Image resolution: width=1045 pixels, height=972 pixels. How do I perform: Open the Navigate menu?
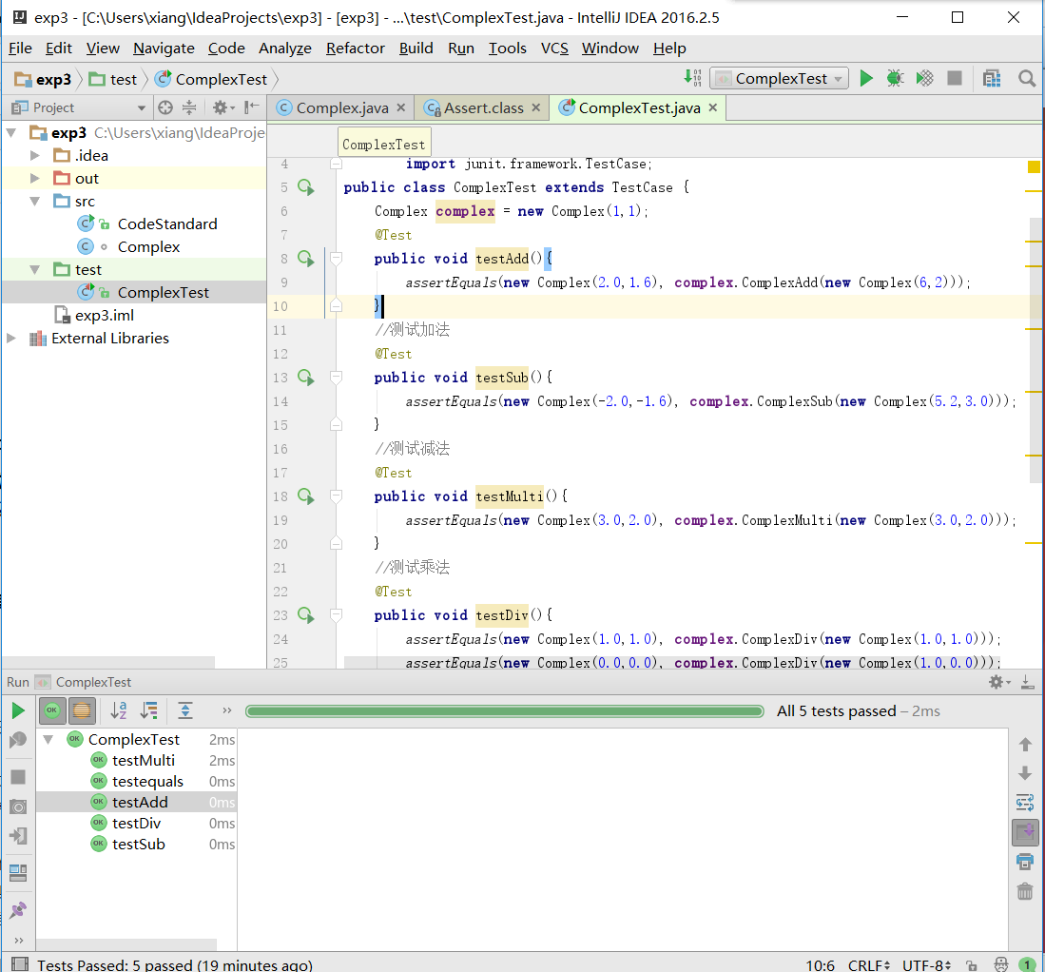click(164, 48)
